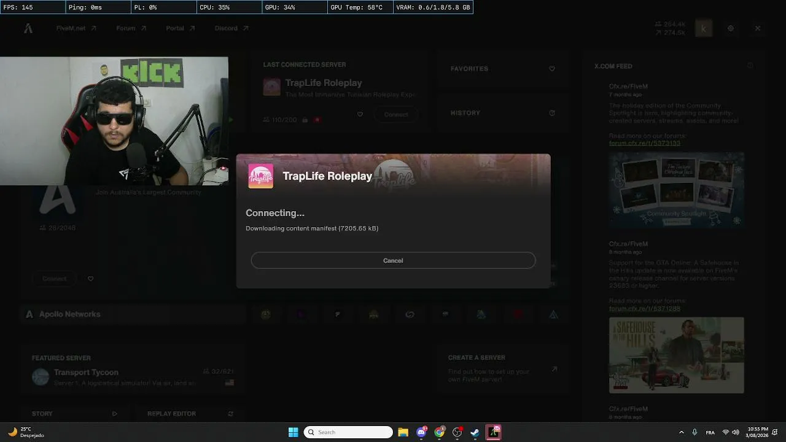Screen dimensions: 786x442
Task: Open the Safehouse in the Hills image
Action: [x=677, y=355]
